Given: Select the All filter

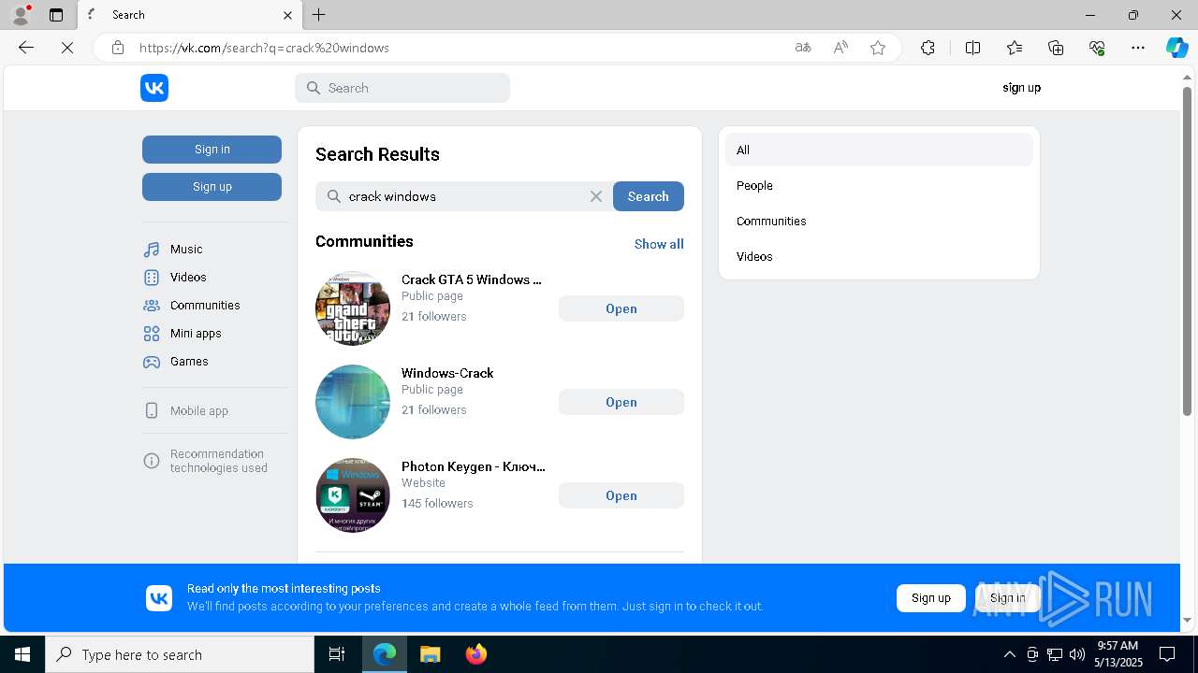Looking at the screenshot, I should point(879,150).
